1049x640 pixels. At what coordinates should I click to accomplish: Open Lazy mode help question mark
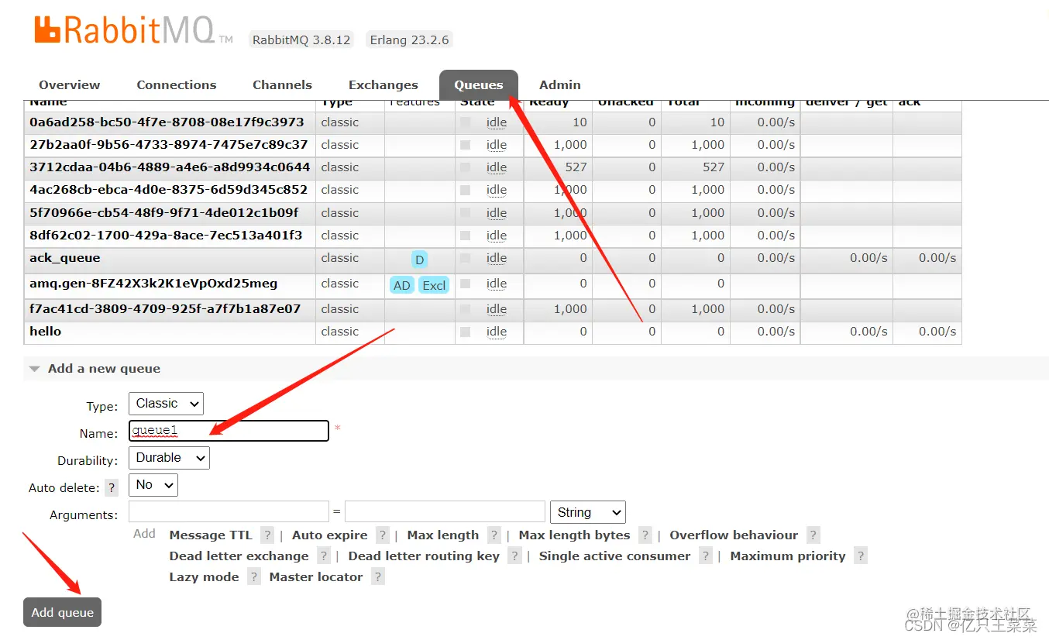pos(254,577)
